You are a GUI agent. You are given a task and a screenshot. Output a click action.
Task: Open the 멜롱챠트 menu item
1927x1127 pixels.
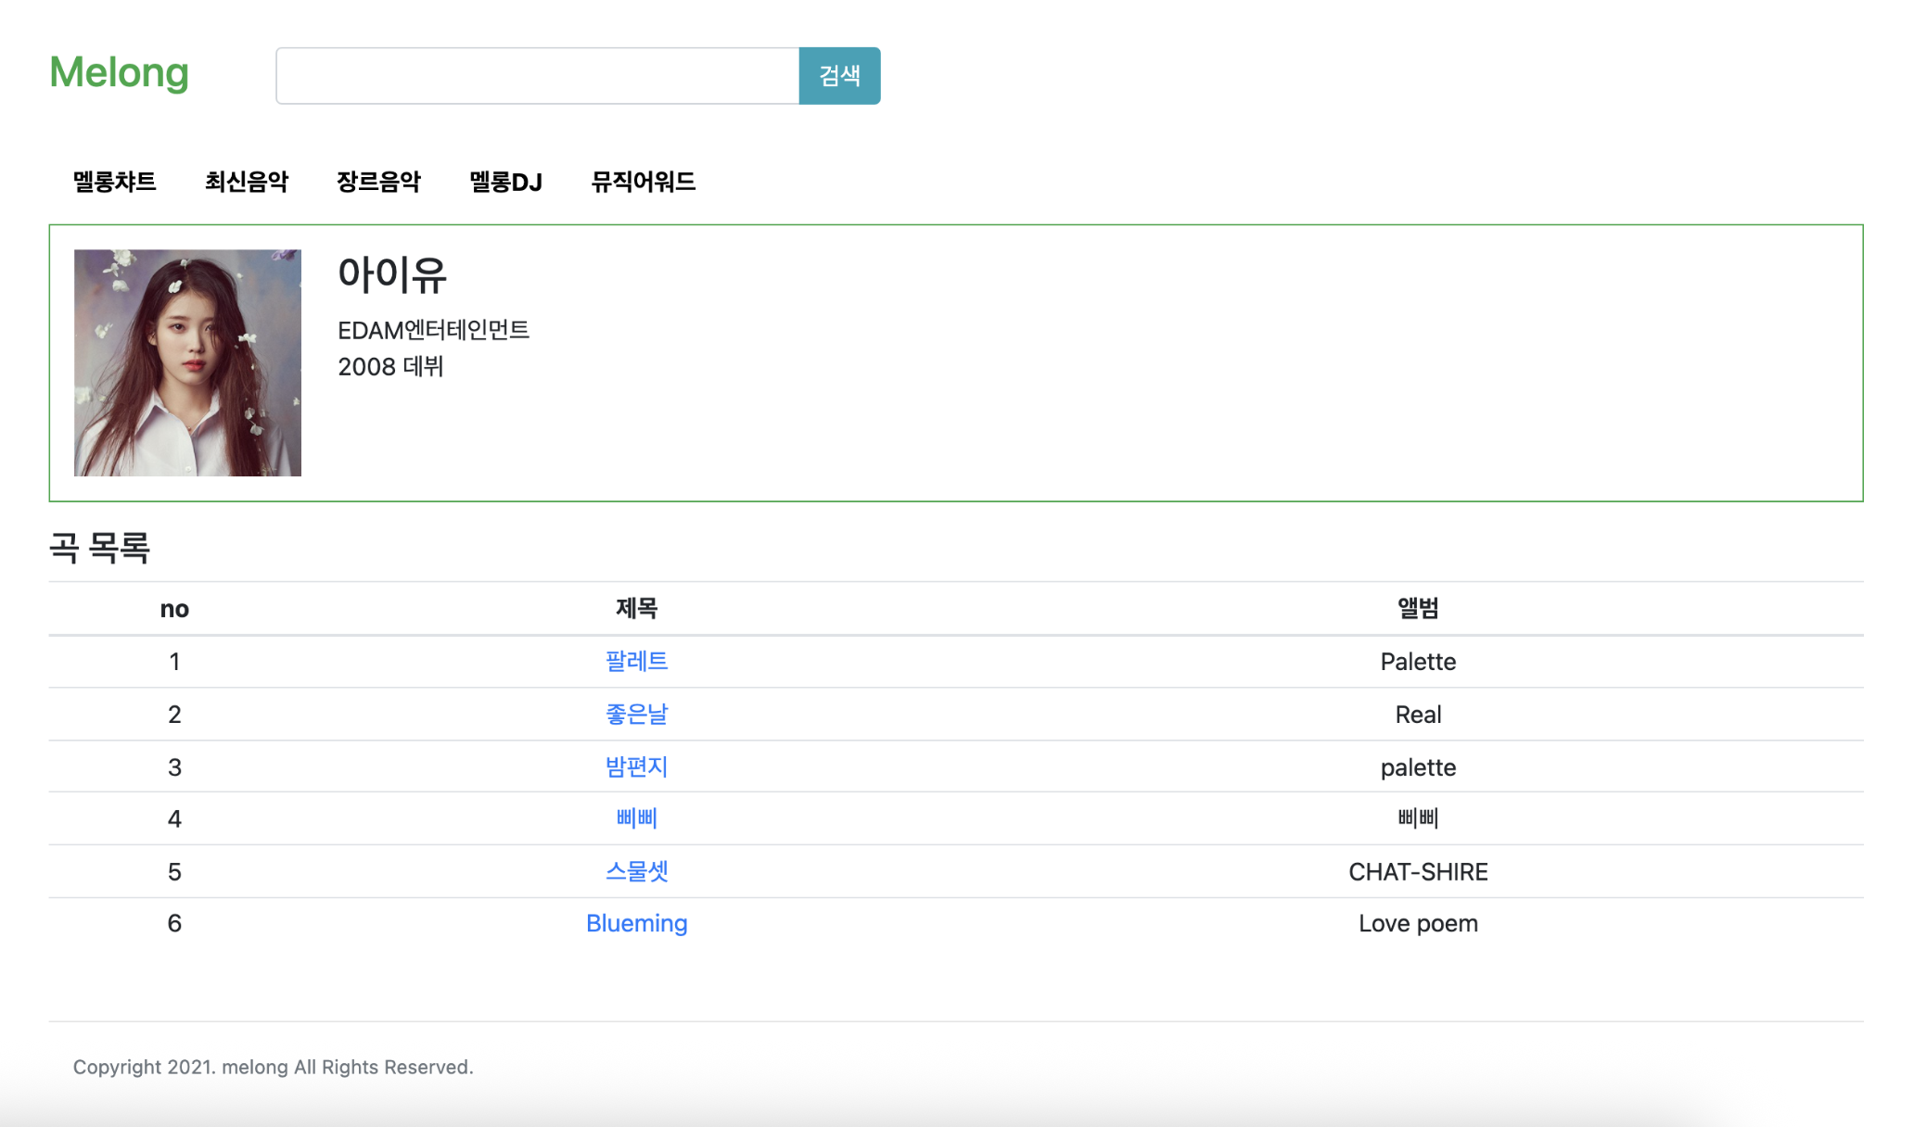(112, 182)
